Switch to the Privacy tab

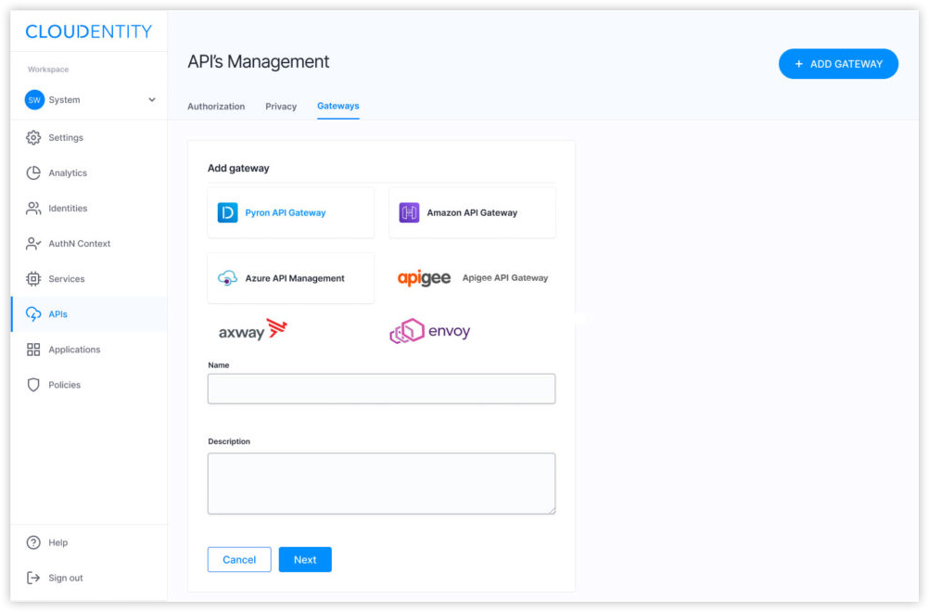(x=281, y=107)
